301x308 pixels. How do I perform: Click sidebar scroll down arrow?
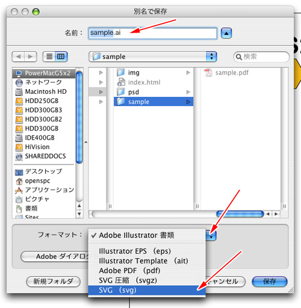79,214
